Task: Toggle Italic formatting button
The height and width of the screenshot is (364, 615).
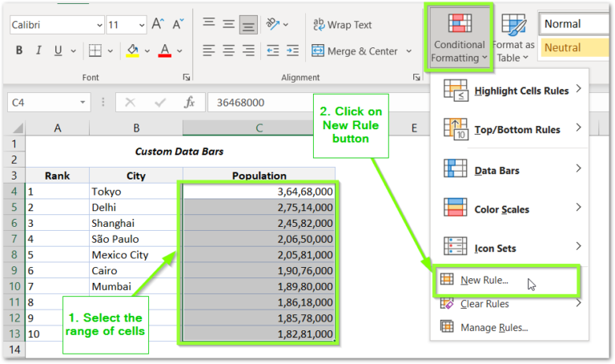Action: coord(38,51)
